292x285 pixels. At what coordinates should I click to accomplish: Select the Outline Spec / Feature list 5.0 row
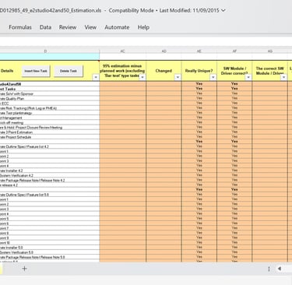[x=49, y=195]
